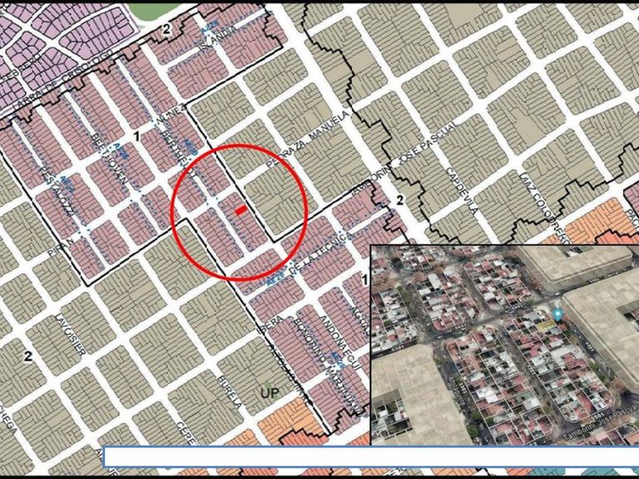Click the ISLANDIA street label
The height and width of the screenshot is (479, 639).
click(218, 38)
